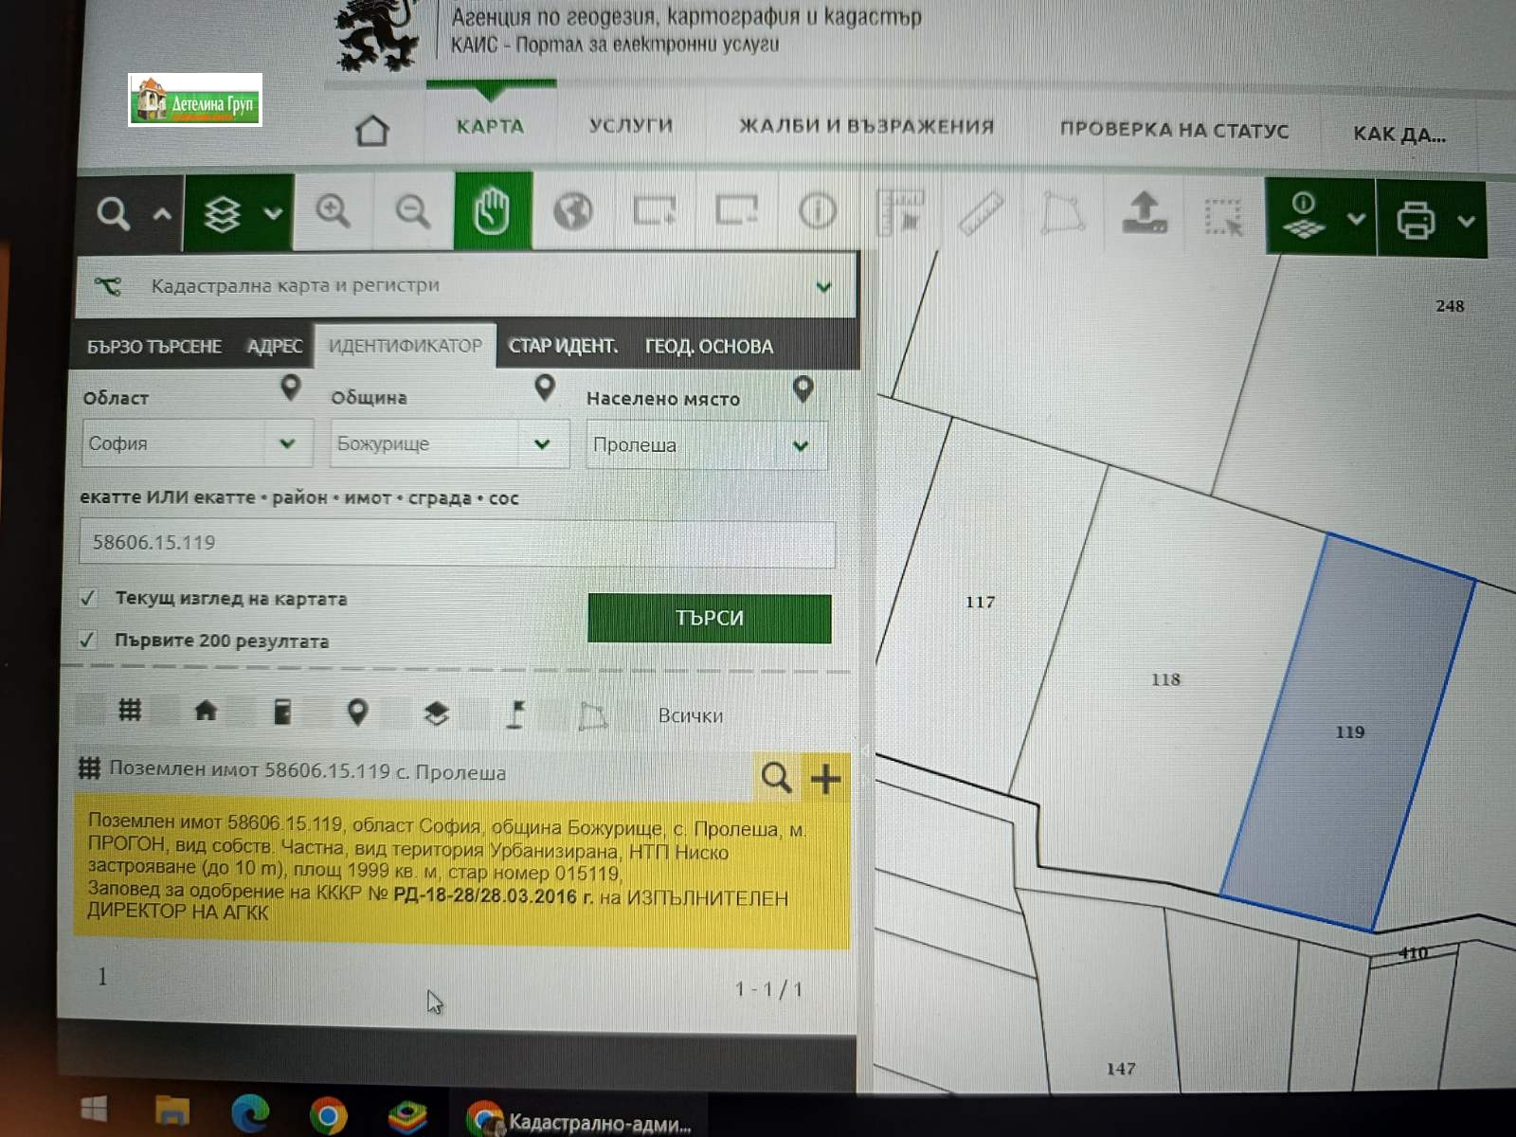
Task: Click the zoom in magnifier tool
Action: (x=333, y=211)
